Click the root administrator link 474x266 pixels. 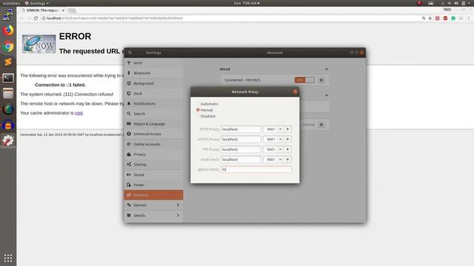tap(79, 113)
